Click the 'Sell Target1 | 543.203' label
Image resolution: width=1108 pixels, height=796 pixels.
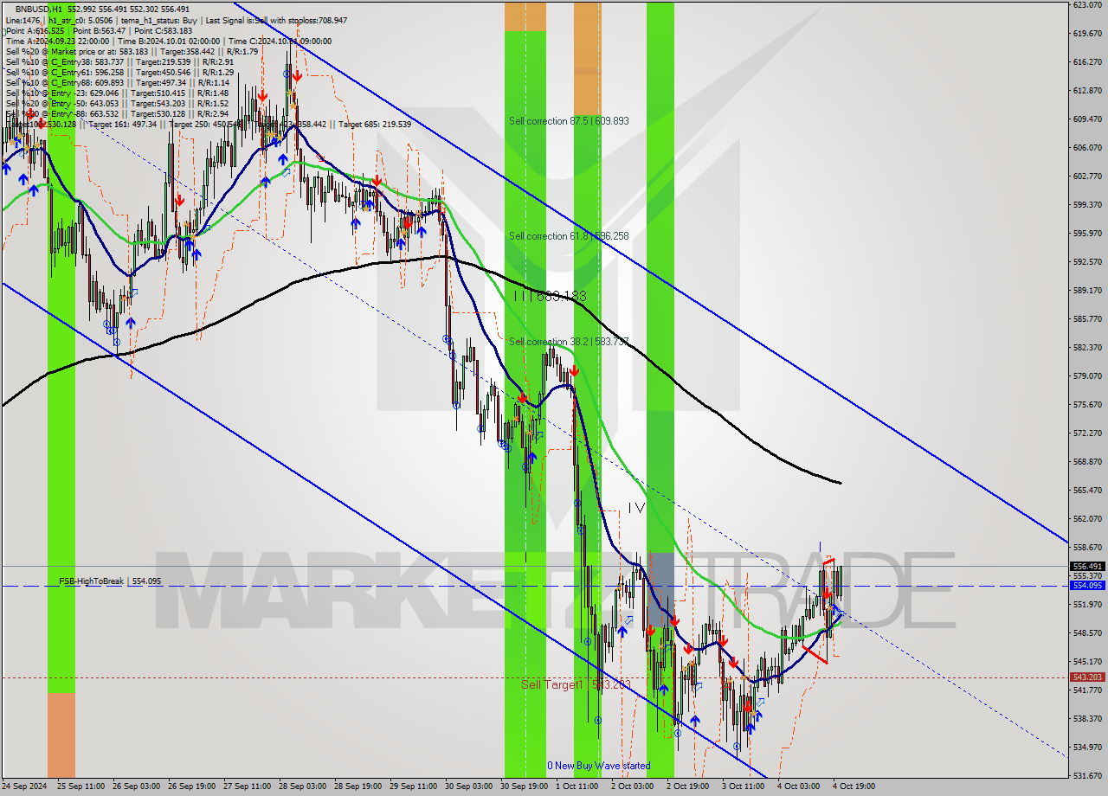point(576,684)
